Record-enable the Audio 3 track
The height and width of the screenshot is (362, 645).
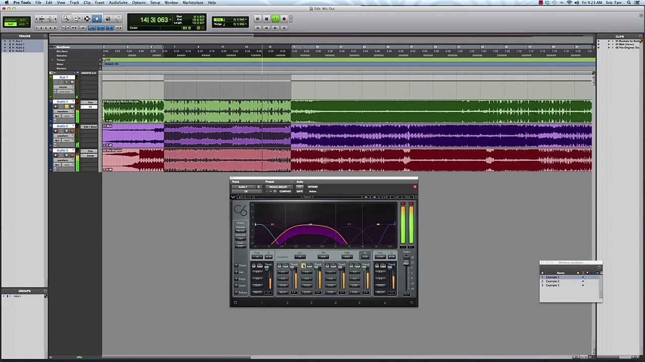(55, 155)
